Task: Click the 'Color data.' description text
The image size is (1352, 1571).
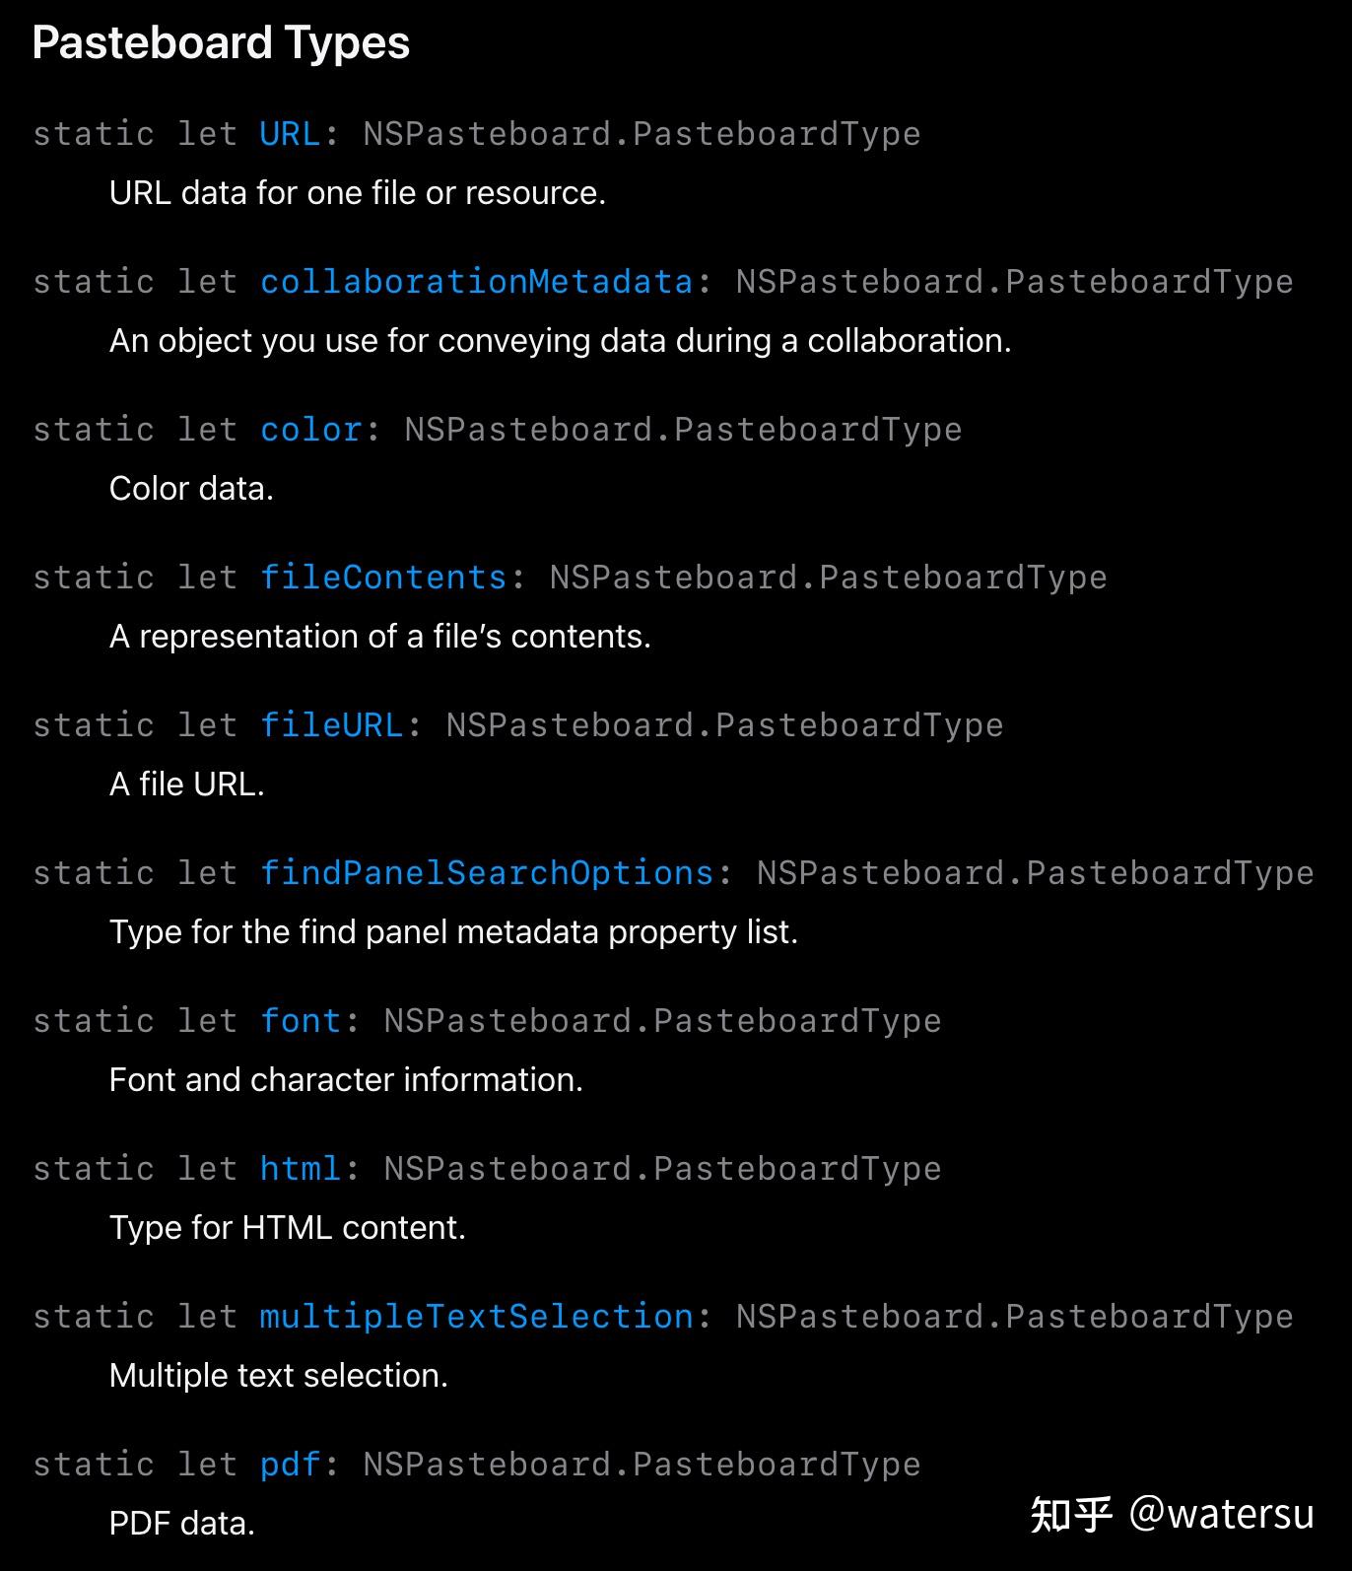Action: click(x=191, y=489)
